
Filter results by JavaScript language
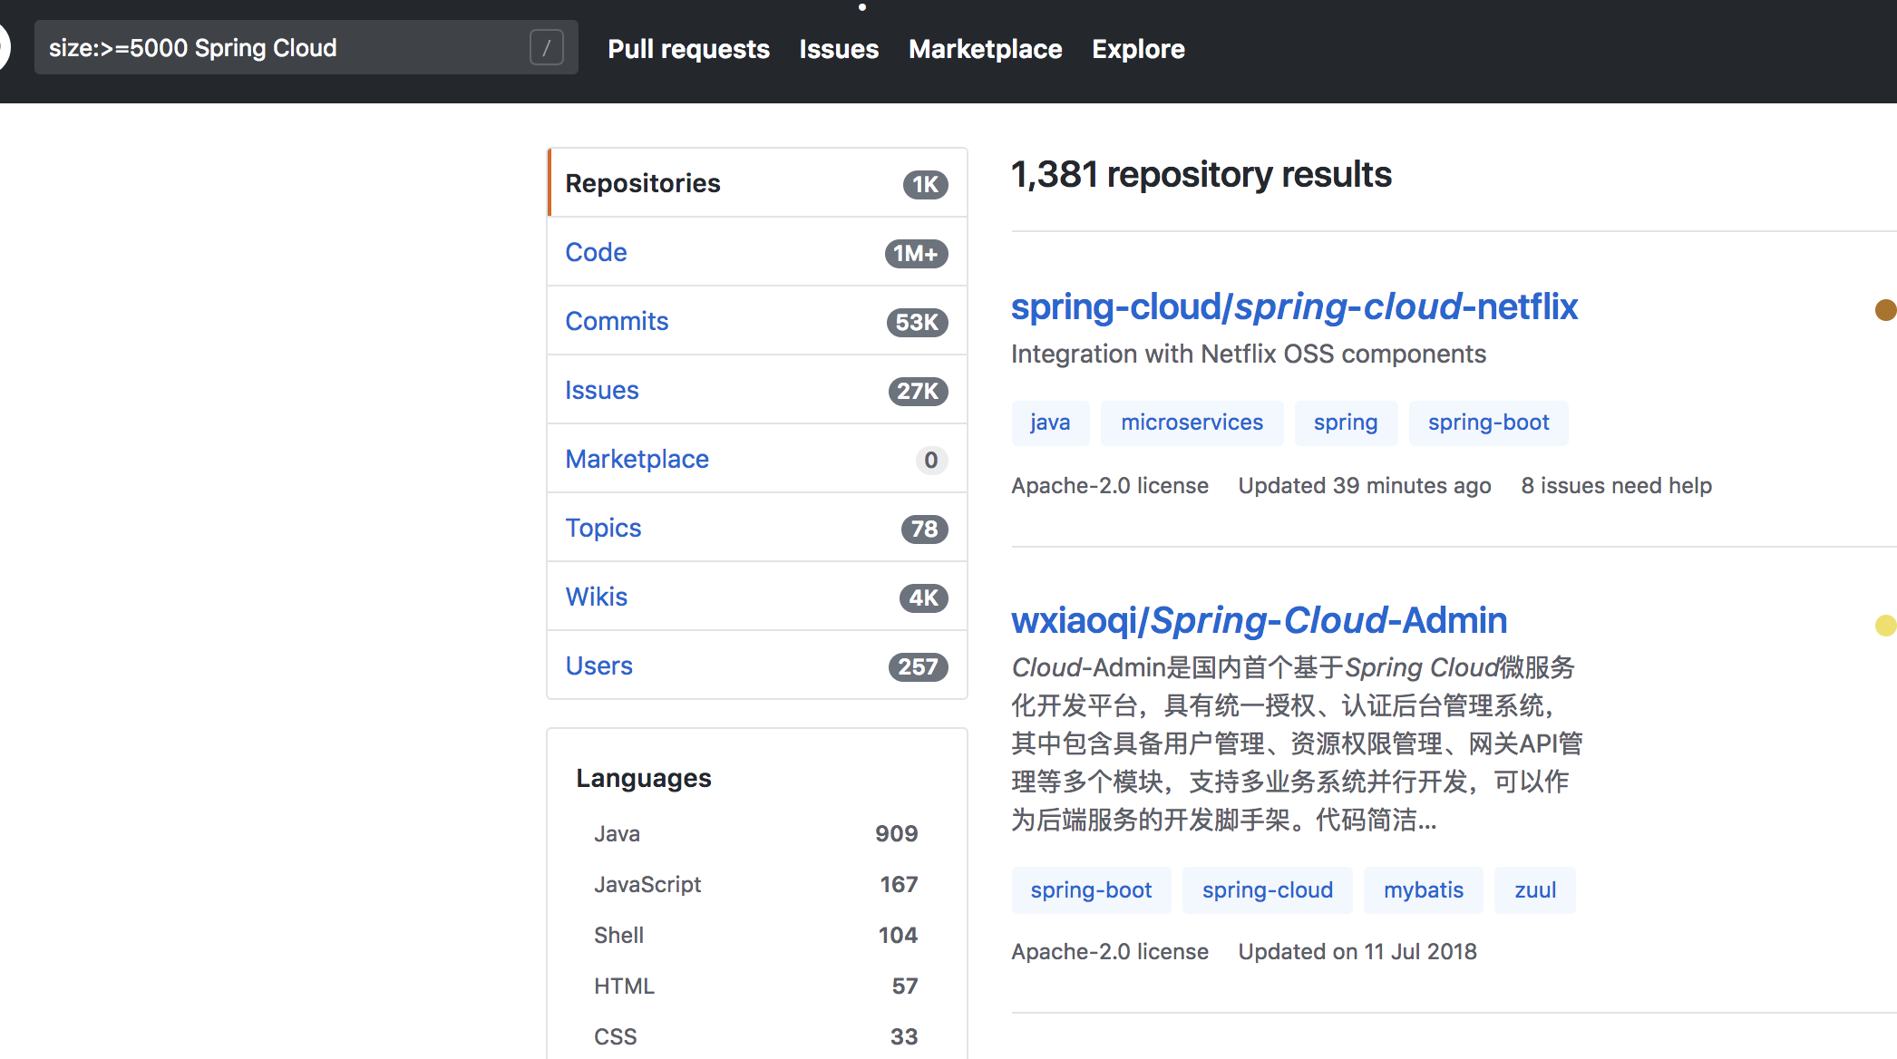pyautogui.click(x=647, y=884)
